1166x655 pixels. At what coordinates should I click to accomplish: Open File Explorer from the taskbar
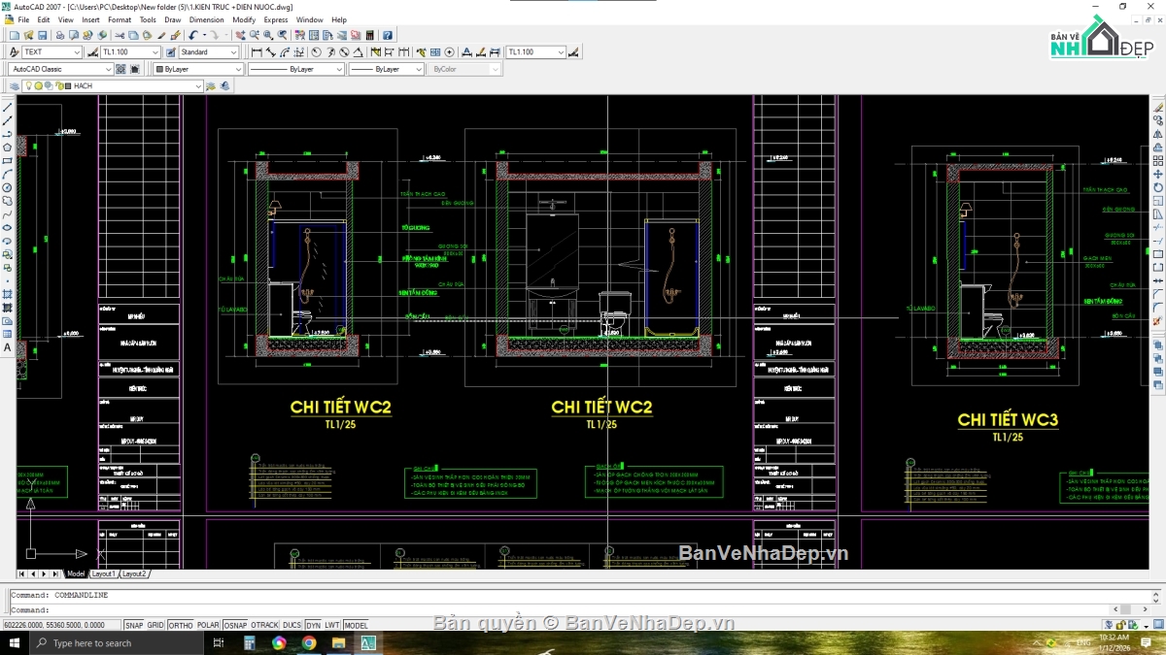pyautogui.click(x=338, y=643)
